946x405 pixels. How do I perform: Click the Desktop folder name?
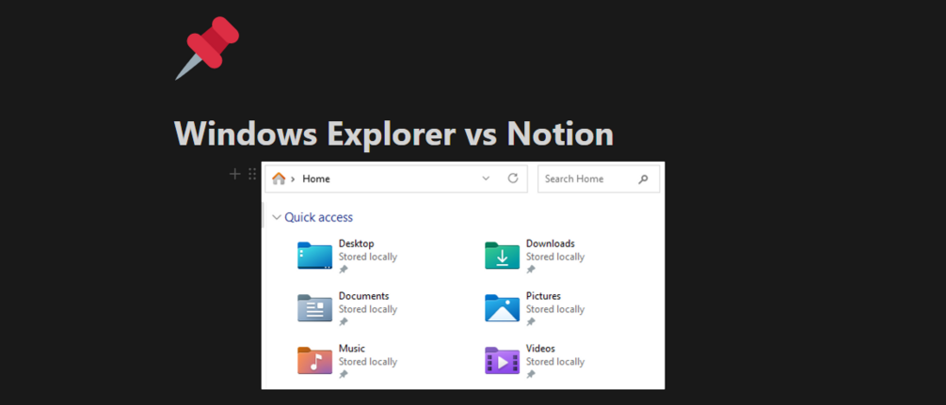357,243
